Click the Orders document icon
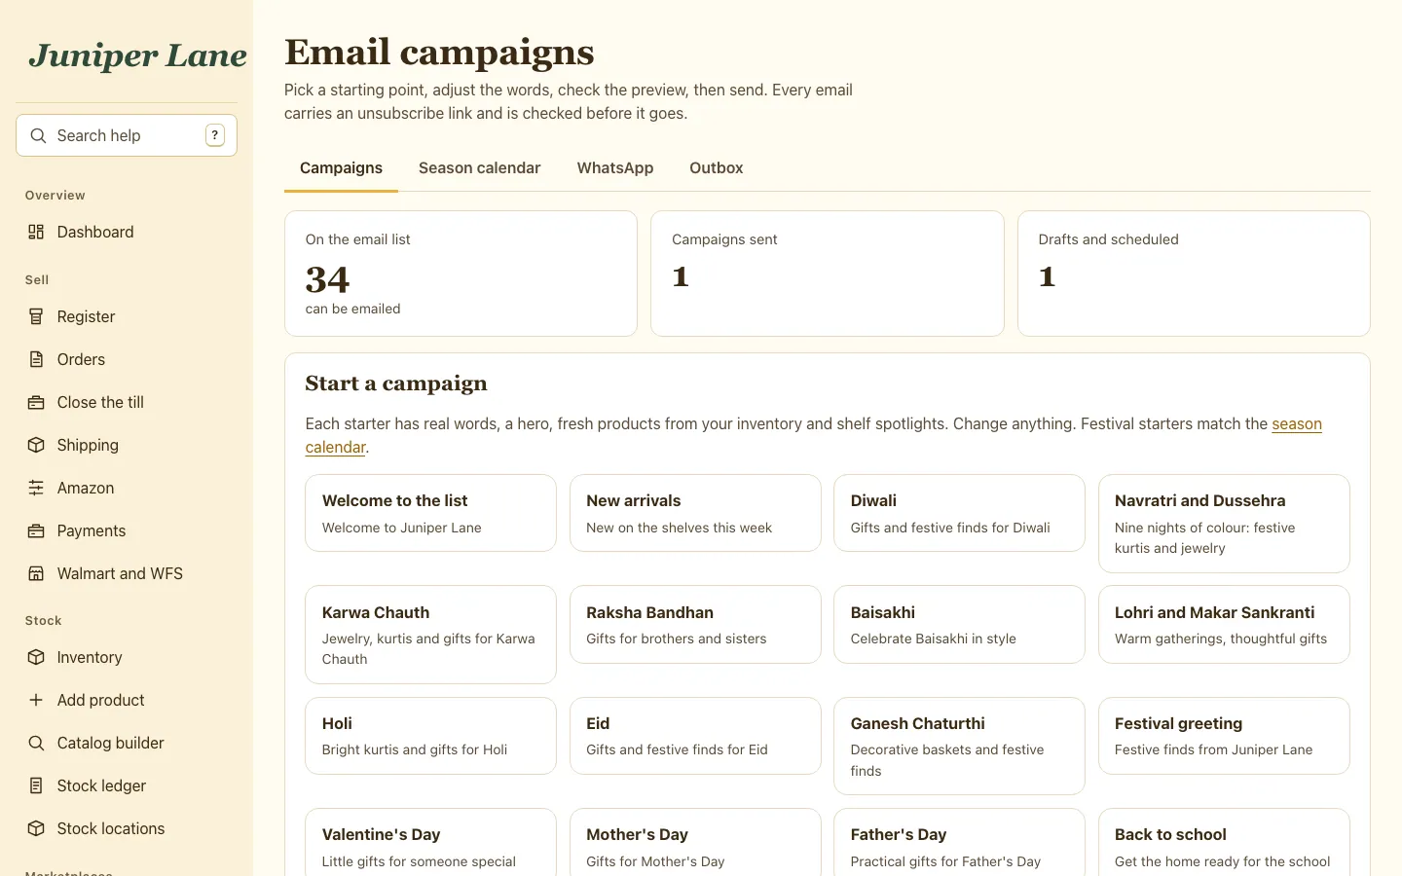 pos(36,359)
